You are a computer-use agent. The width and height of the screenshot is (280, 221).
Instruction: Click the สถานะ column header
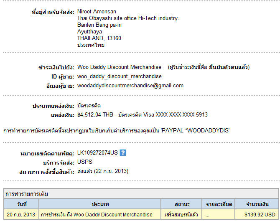181,204
